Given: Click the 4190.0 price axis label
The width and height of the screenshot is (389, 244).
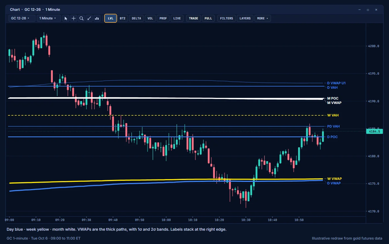Looking at the screenshot, I should tap(374, 101).
